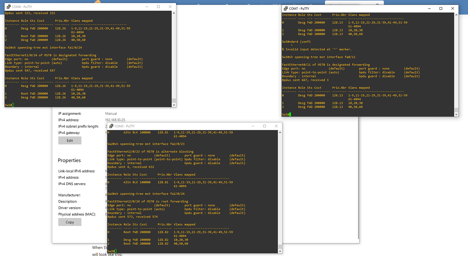Click the scroll-down arrow in COM3 terminal
Screen dimensions: 468x256
[x=279, y=251]
